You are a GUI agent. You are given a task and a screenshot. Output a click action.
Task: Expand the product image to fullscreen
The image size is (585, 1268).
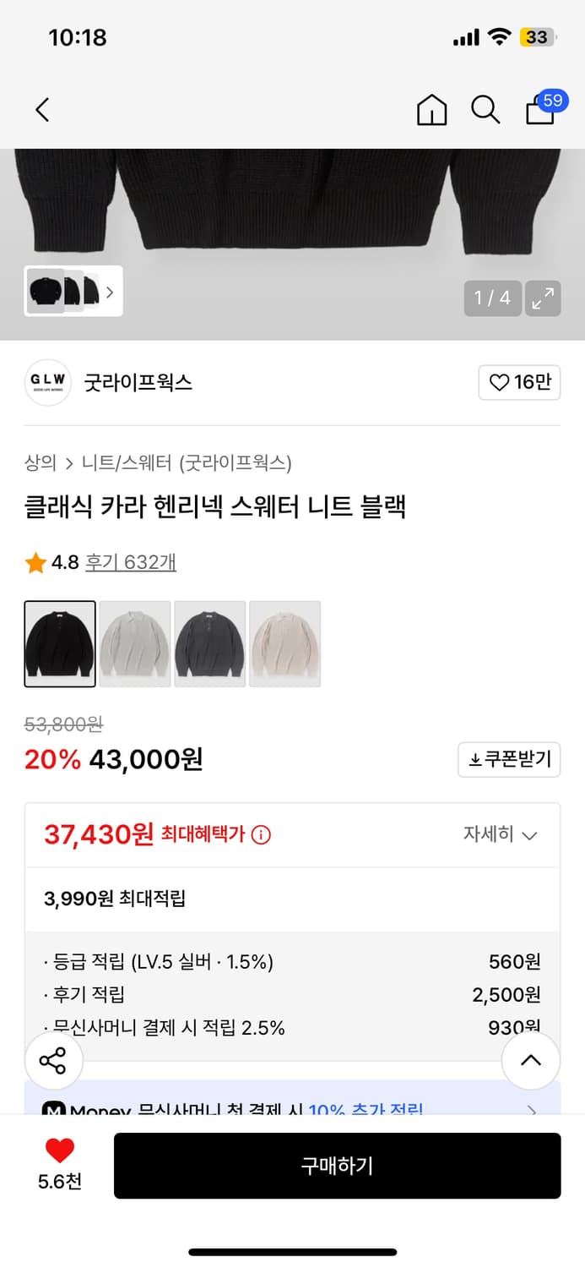coord(543,298)
